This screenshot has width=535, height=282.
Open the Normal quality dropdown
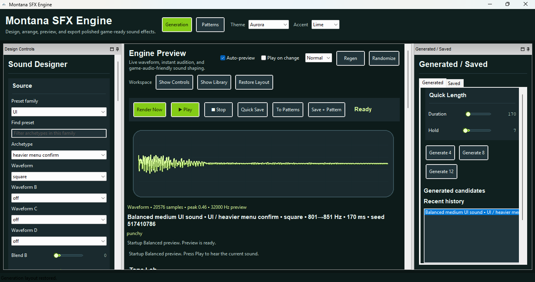(x=319, y=58)
